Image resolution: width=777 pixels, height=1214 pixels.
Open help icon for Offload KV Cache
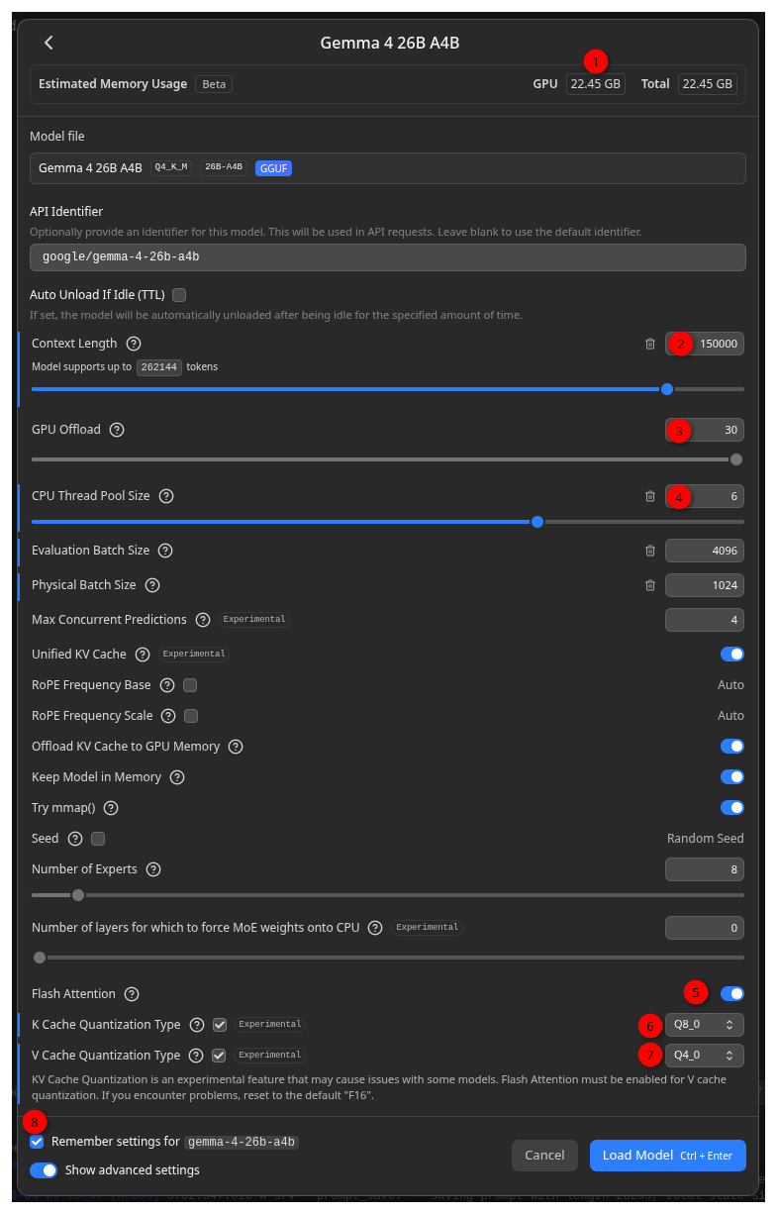click(x=236, y=747)
